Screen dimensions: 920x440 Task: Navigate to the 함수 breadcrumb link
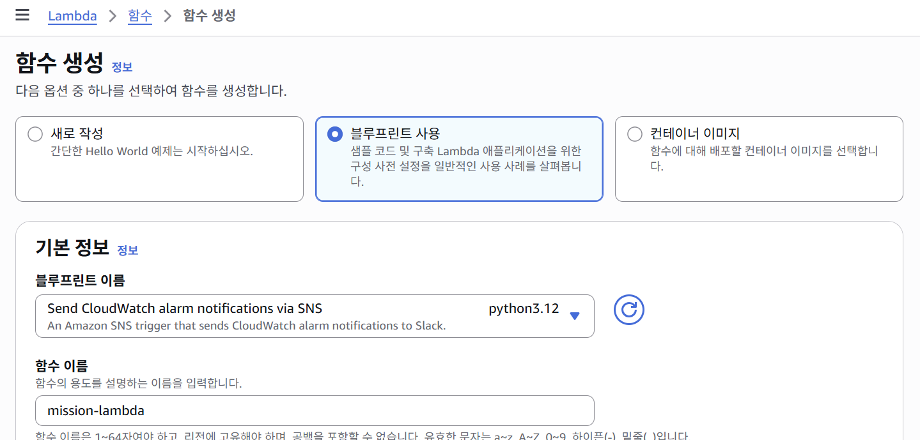pos(140,16)
